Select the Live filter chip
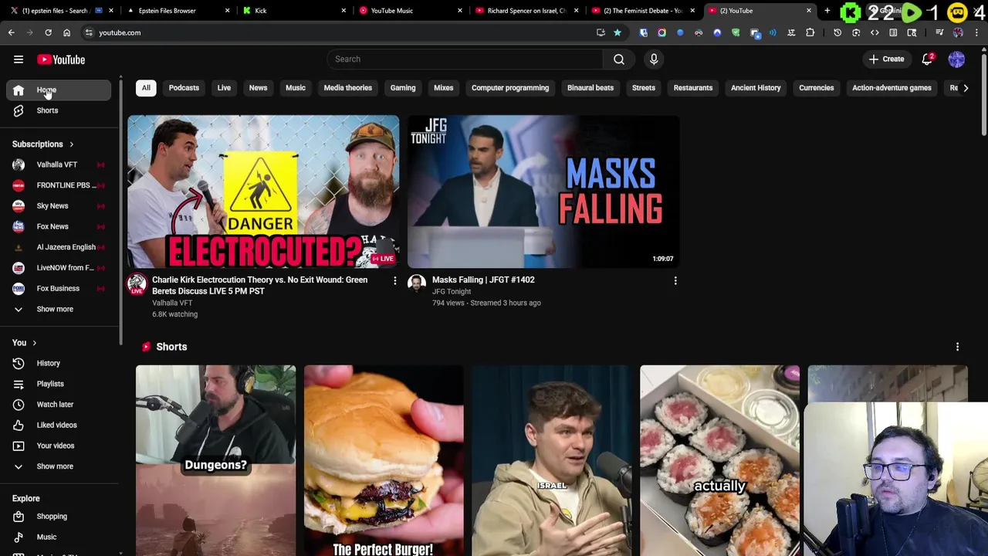 click(224, 87)
